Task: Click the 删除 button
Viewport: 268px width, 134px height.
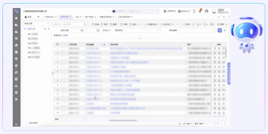Action: coord(113,24)
